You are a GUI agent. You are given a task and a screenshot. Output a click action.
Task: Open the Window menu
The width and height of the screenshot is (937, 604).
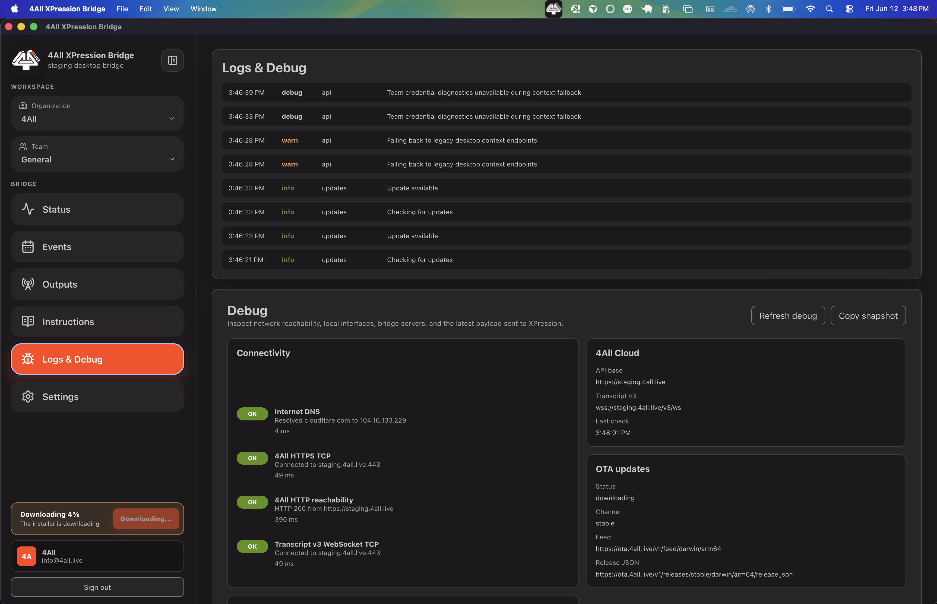point(203,9)
